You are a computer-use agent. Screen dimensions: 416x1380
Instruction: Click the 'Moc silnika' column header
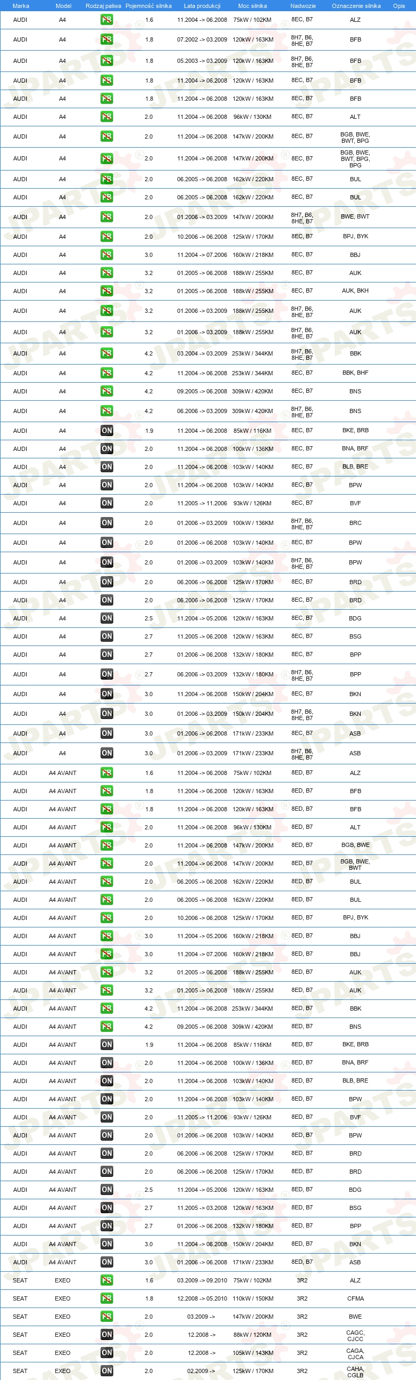click(x=252, y=6)
